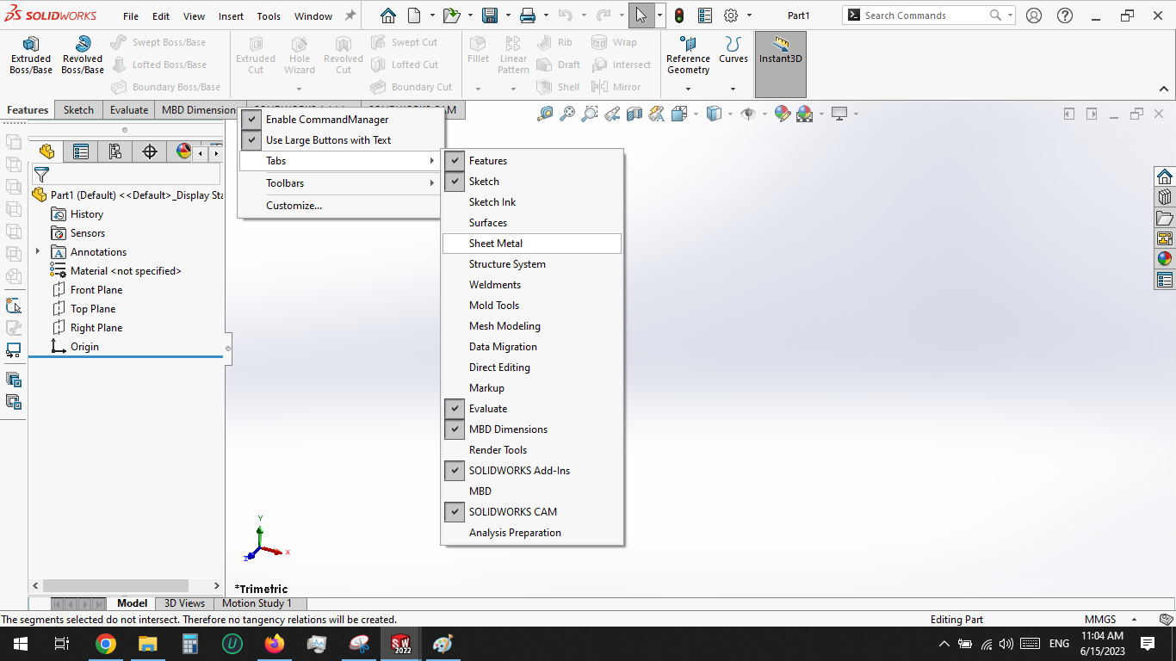This screenshot has width=1176, height=661.
Task: Switch to the Evaluate tab
Action: [128, 110]
